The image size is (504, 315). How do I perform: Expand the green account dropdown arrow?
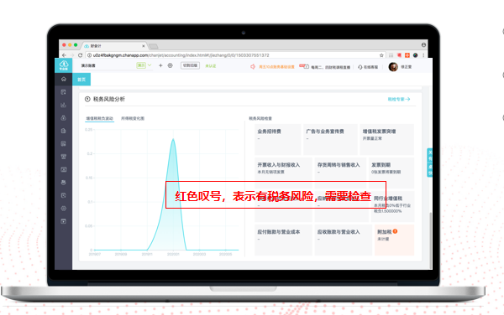coord(150,65)
